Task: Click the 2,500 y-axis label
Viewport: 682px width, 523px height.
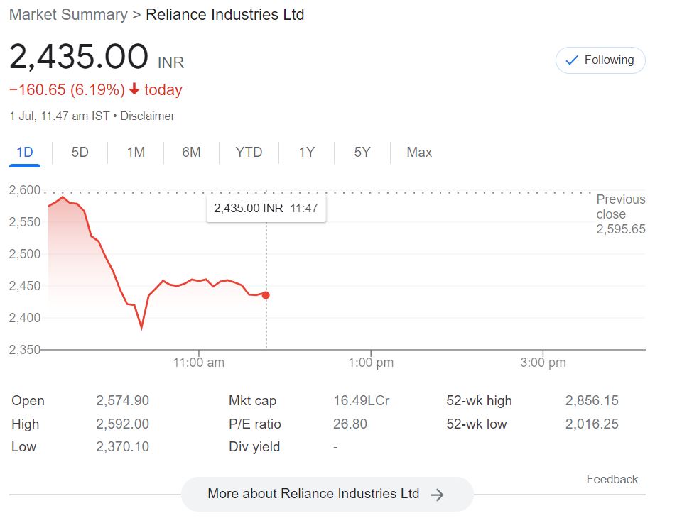Action: [25, 254]
